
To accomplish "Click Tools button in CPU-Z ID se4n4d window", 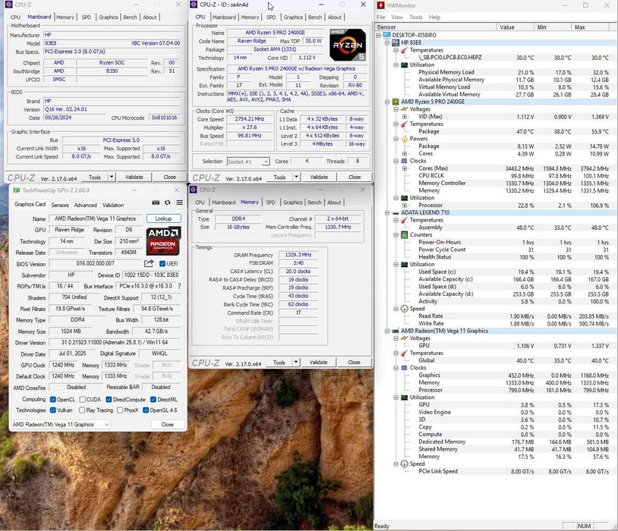I will point(279,177).
